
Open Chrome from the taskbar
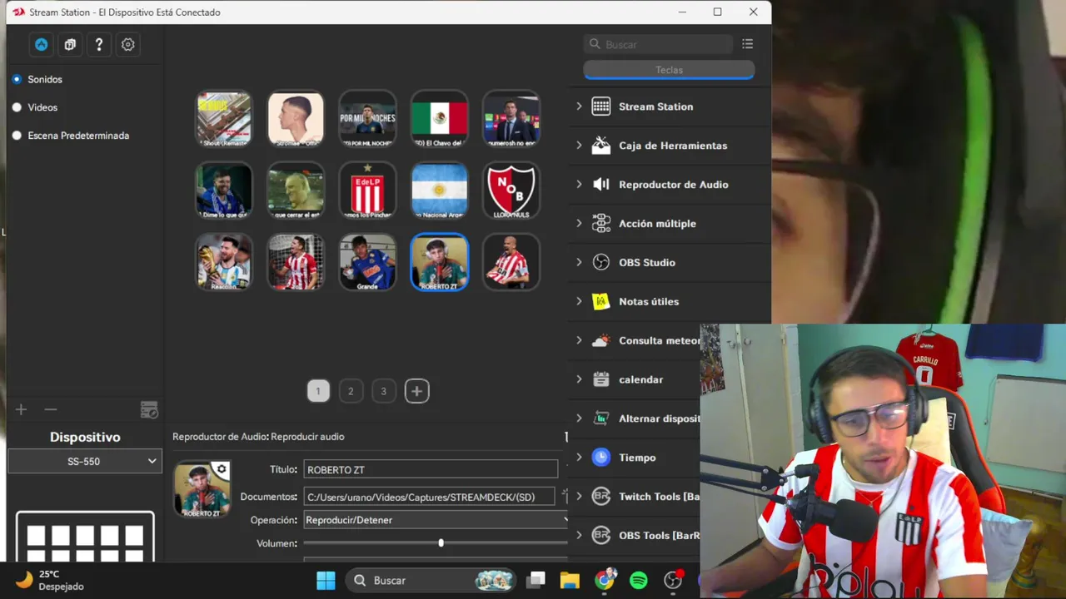point(605,581)
